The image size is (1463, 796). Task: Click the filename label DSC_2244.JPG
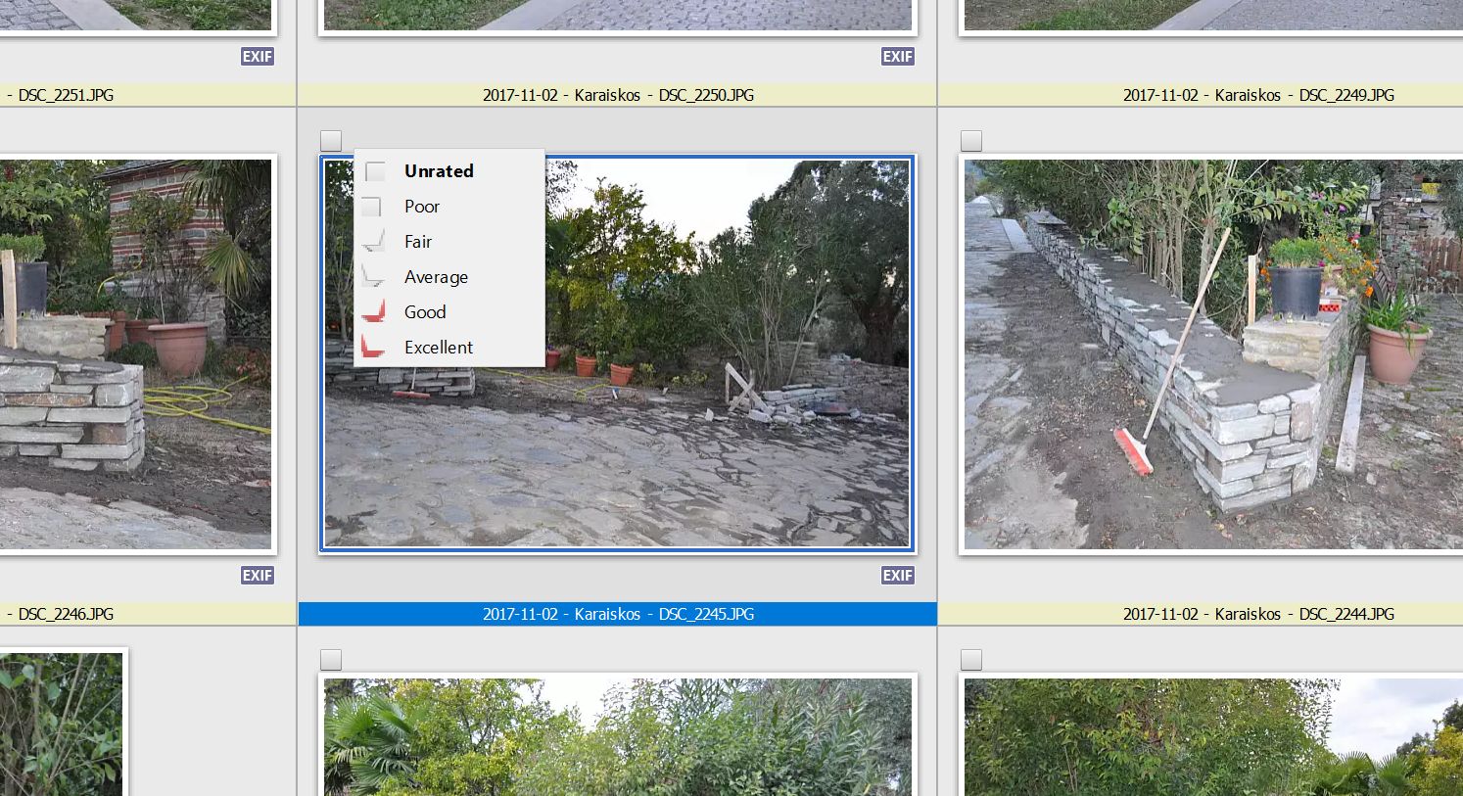click(1258, 614)
